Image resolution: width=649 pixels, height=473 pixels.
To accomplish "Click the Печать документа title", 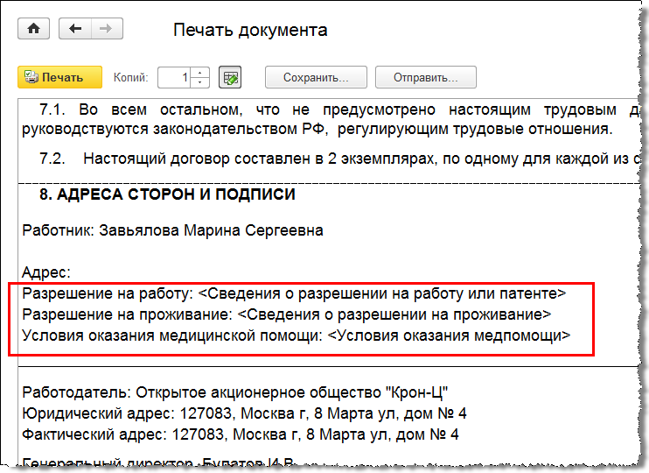I will [250, 31].
